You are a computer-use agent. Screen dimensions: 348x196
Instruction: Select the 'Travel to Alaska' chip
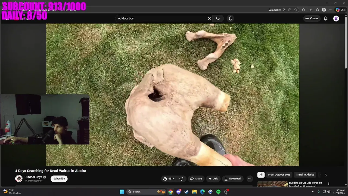coord(305,175)
